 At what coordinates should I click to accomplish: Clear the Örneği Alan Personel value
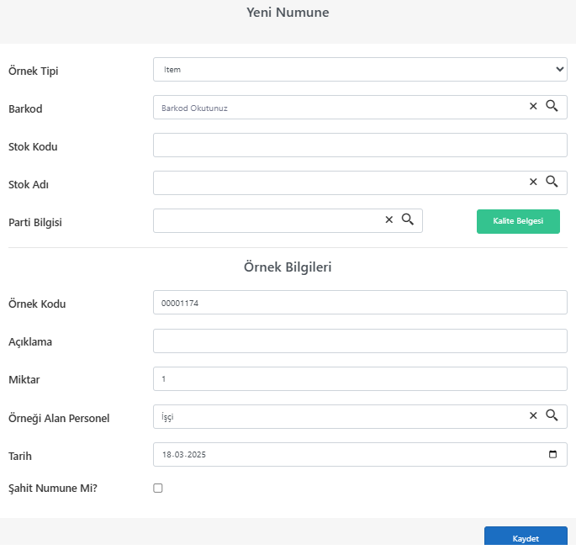[533, 415]
